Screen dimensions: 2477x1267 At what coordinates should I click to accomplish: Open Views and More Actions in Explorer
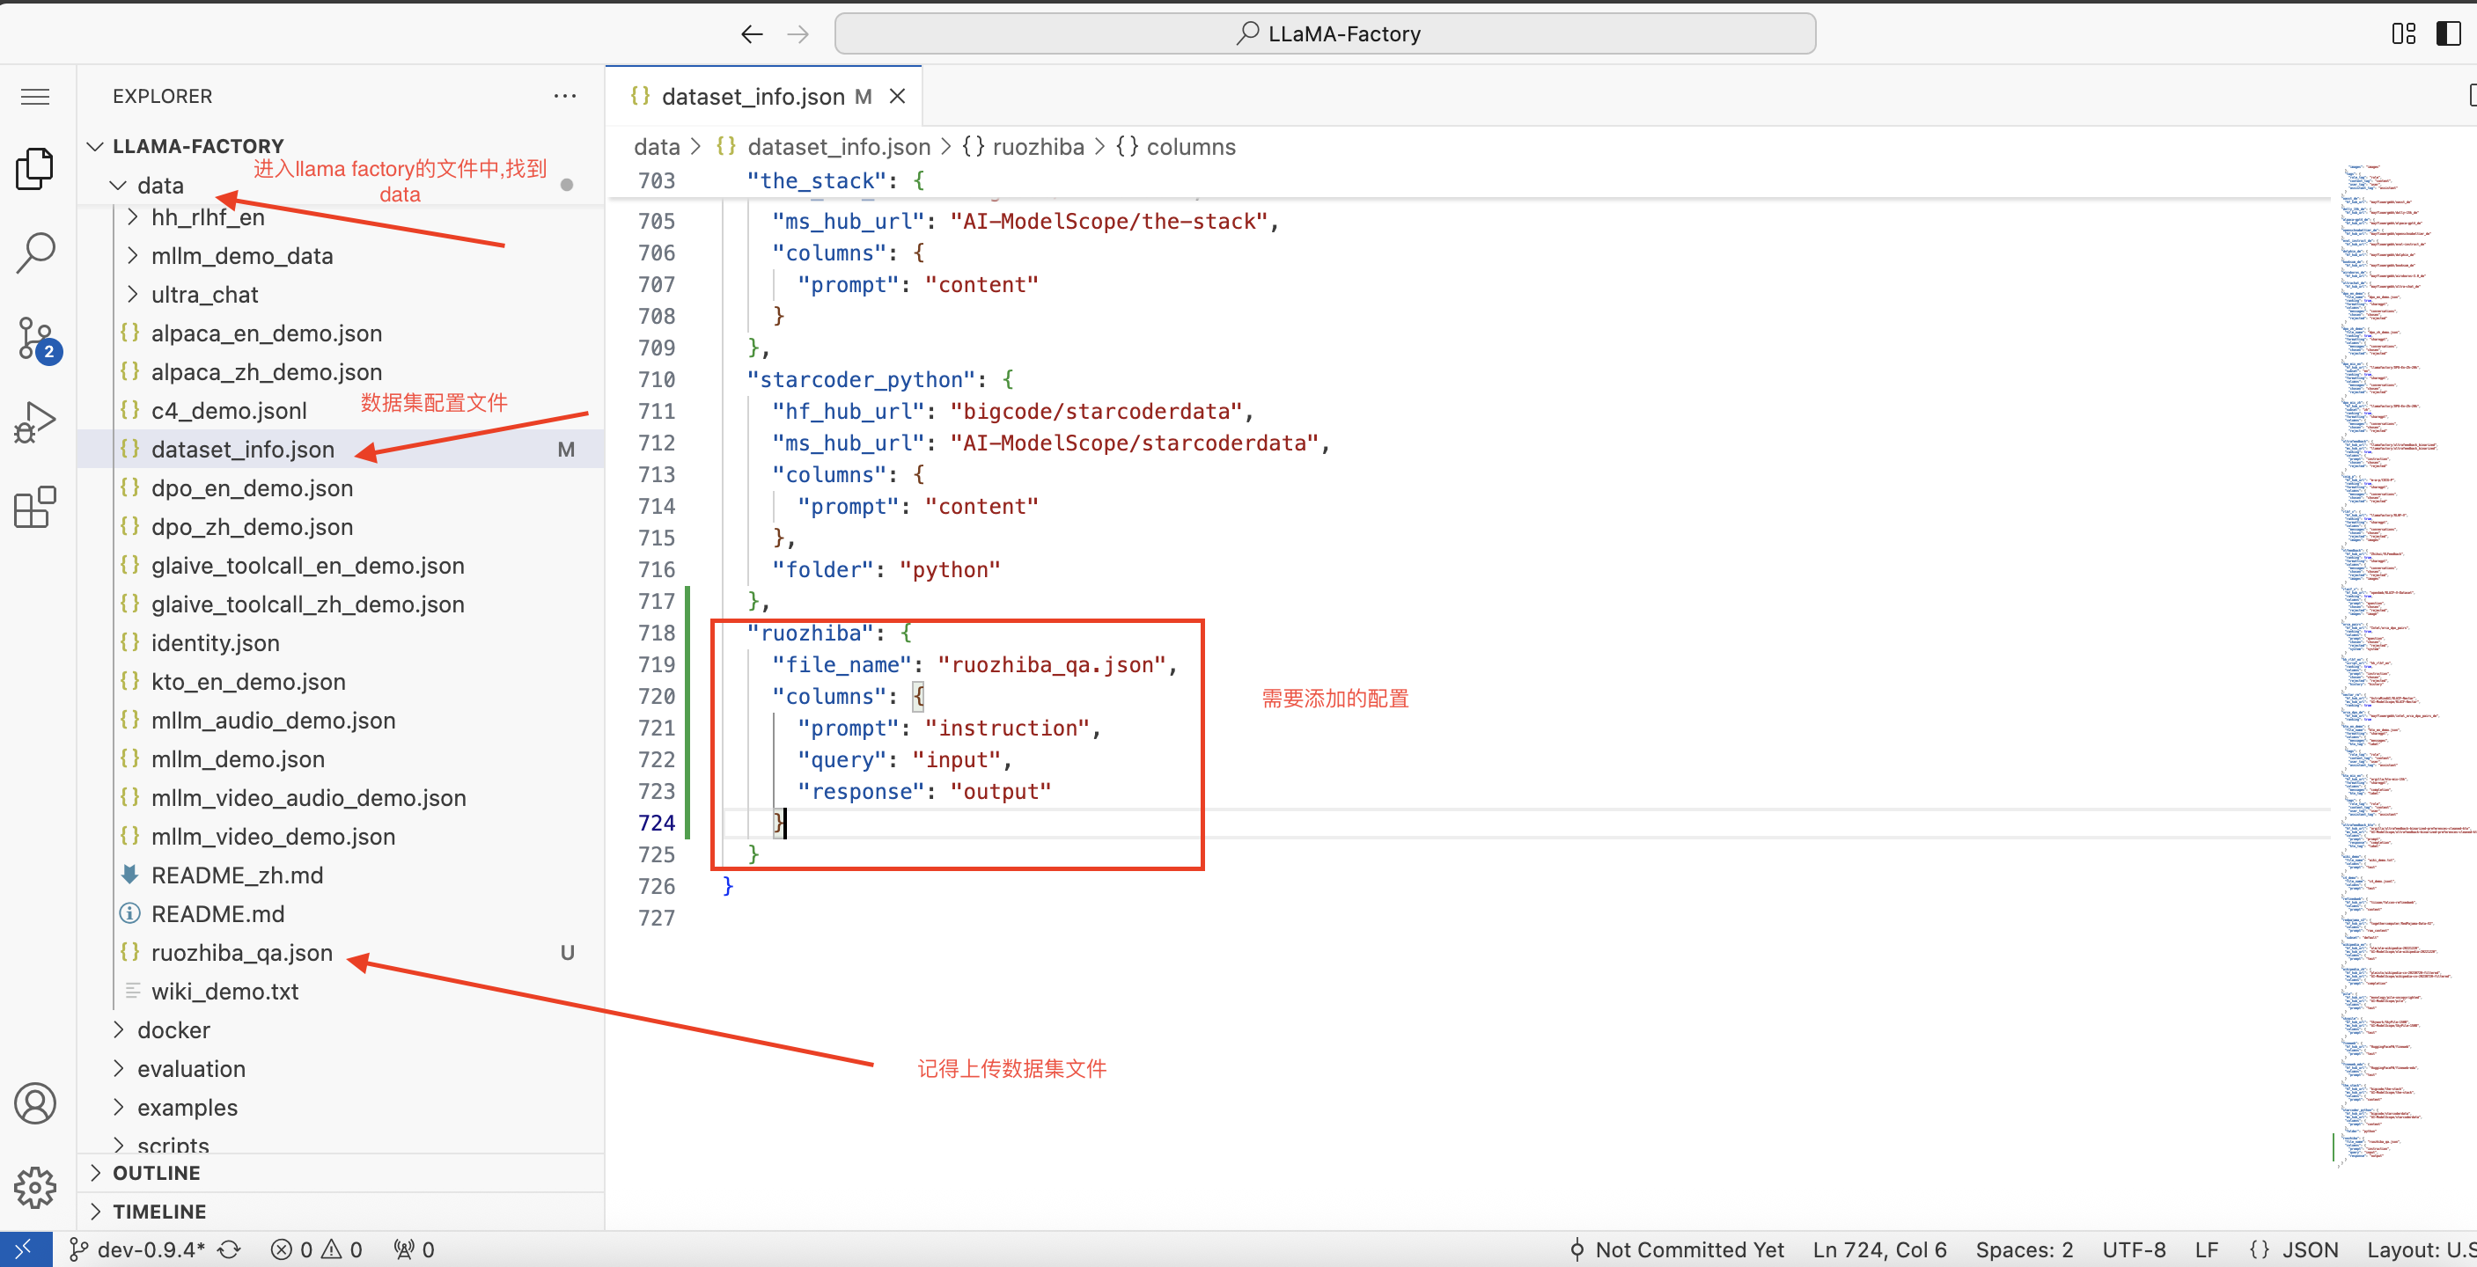click(x=565, y=96)
